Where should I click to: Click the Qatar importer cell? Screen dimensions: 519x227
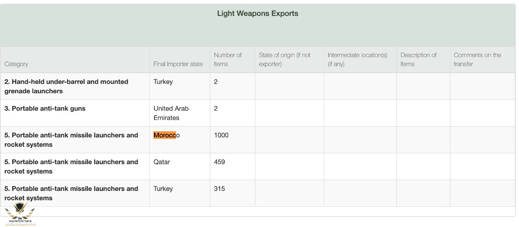tap(162, 162)
